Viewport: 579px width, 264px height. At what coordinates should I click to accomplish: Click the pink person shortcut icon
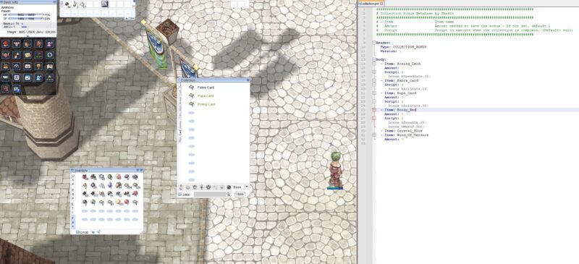pyautogui.click(x=49, y=43)
